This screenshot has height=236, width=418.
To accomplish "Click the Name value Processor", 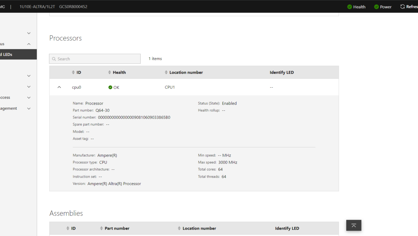I will point(94,103).
